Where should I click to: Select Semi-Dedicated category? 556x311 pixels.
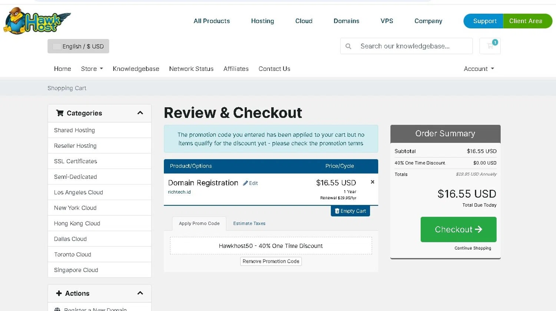point(99,177)
